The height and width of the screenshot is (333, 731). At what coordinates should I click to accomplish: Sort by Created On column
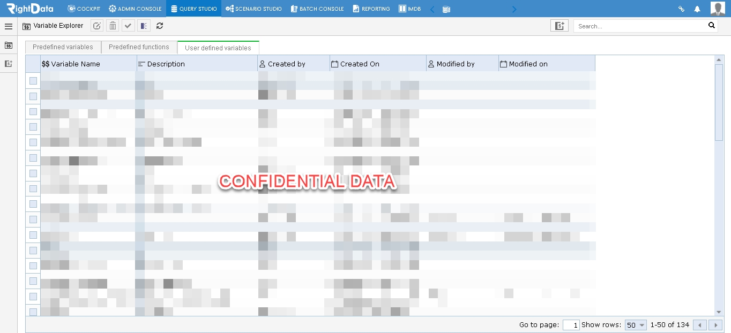(x=378, y=64)
